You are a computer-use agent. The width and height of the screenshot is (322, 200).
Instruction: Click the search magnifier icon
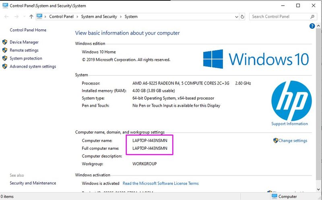tap(312, 16)
